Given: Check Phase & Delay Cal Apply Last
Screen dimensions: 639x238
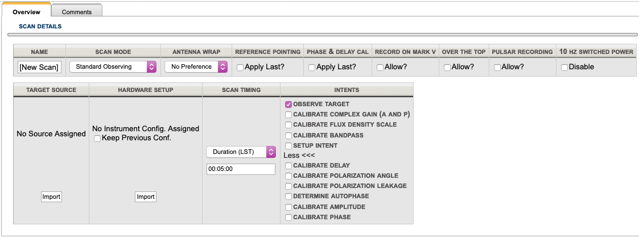Looking at the screenshot, I should point(312,68).
